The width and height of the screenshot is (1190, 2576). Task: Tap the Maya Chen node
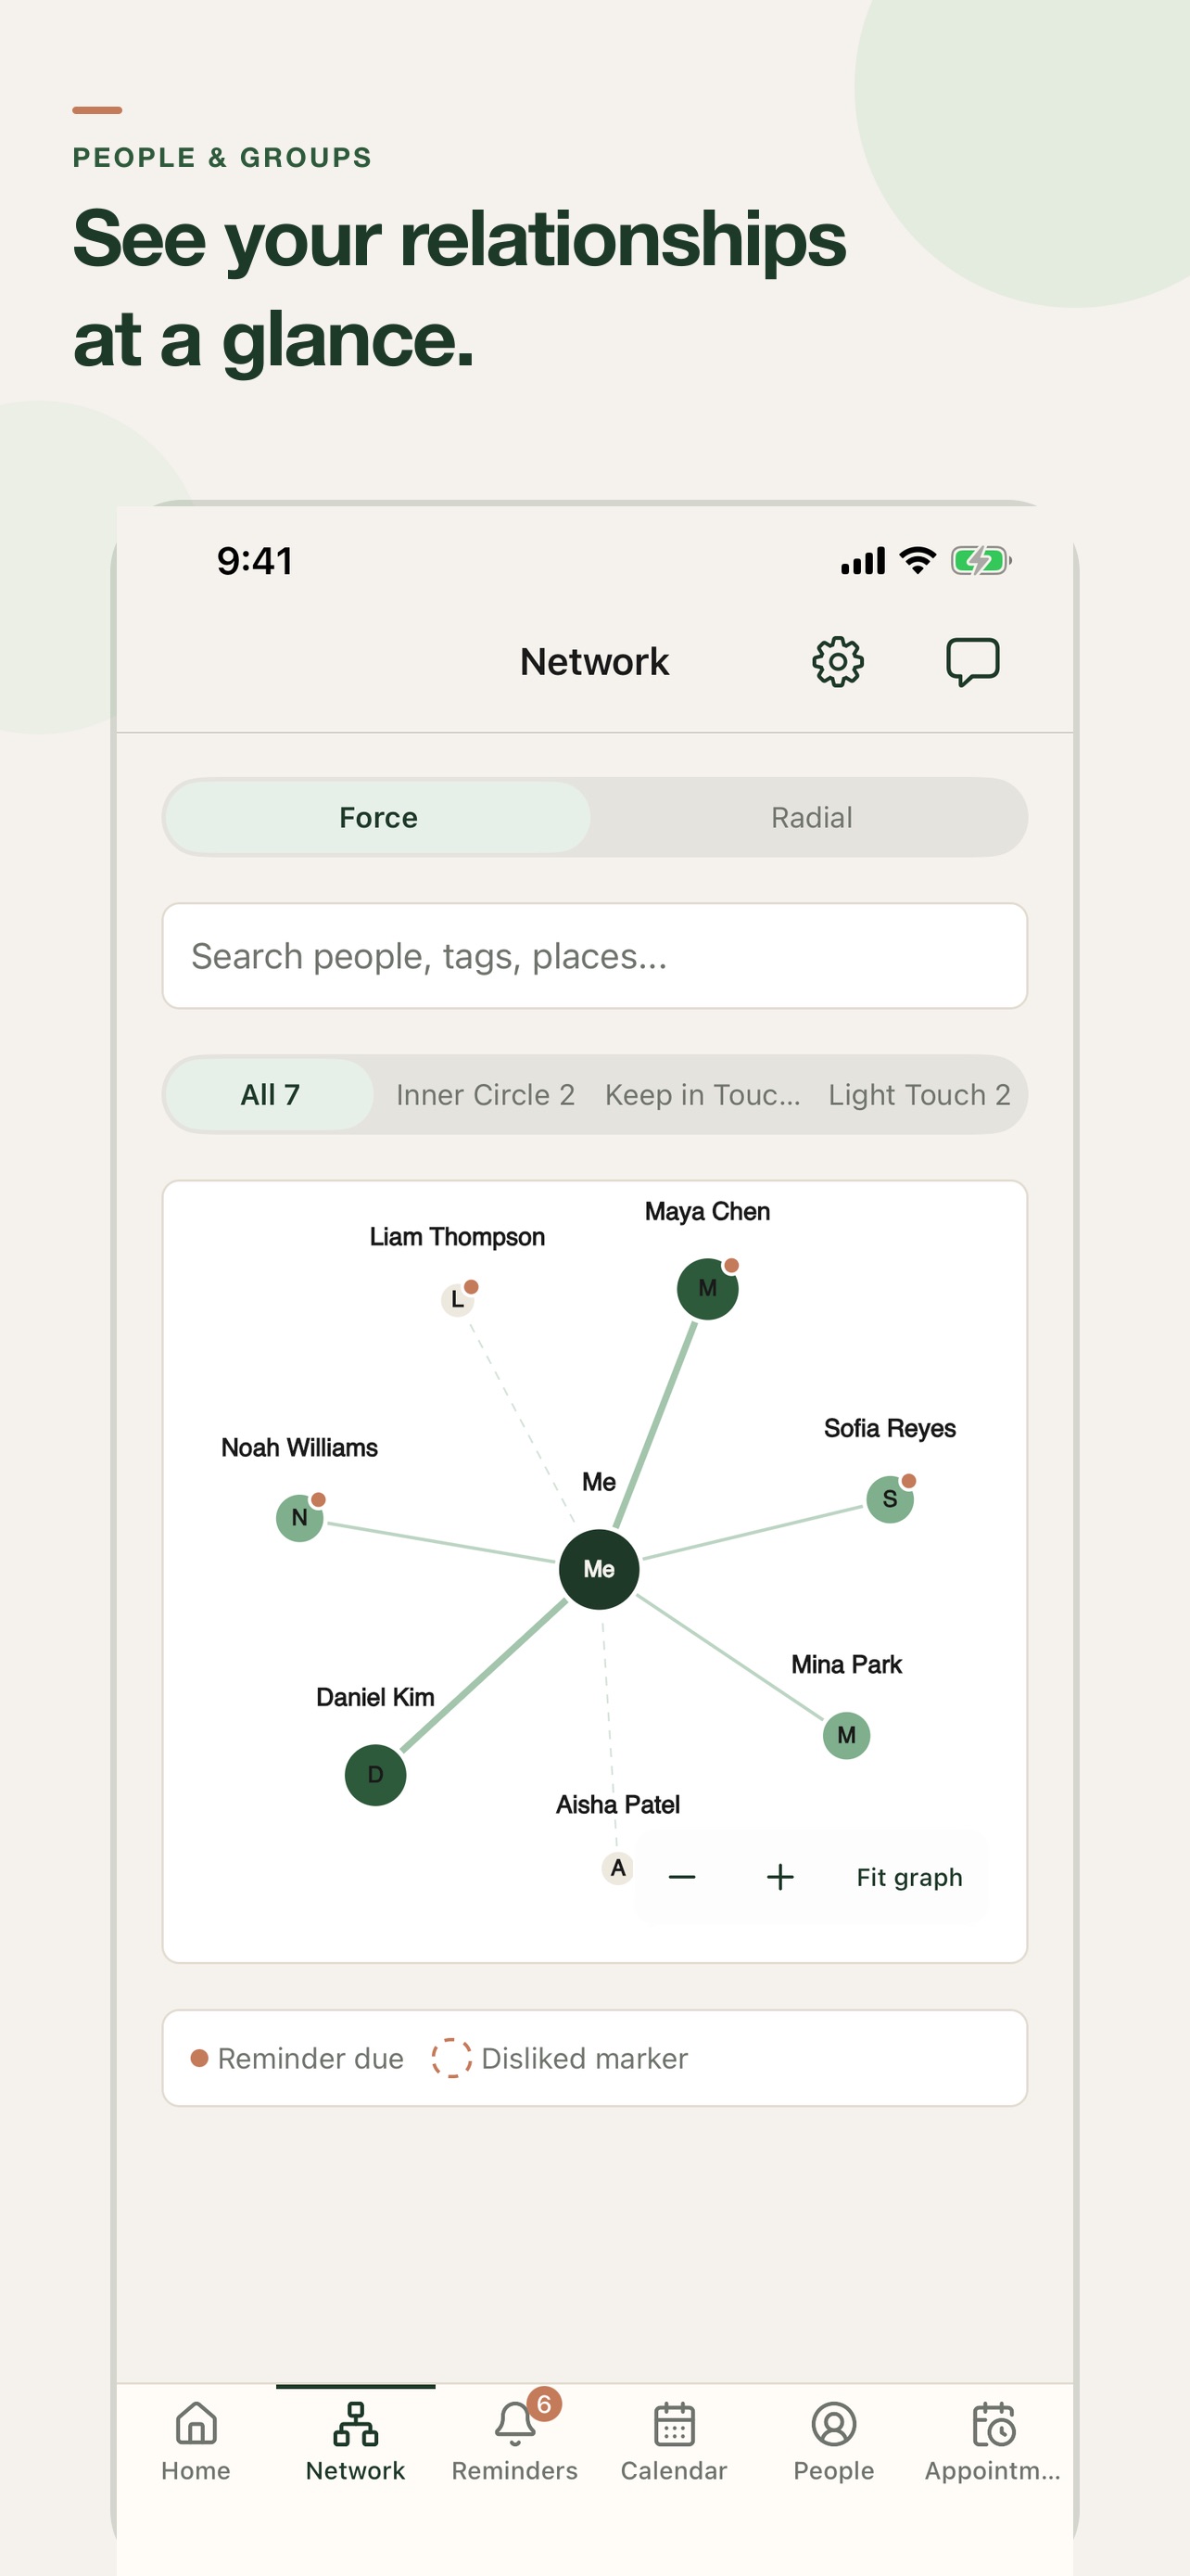pos(707,1288)
